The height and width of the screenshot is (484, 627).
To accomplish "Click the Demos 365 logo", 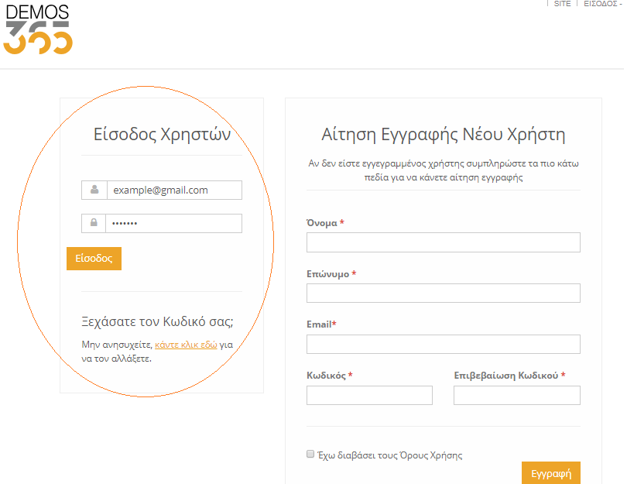I will [36, 29].
